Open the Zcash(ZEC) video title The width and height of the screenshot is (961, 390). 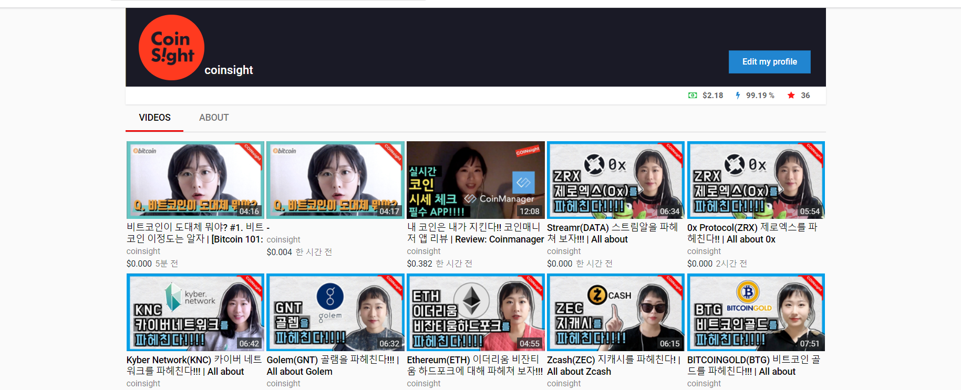coord(614,365)
